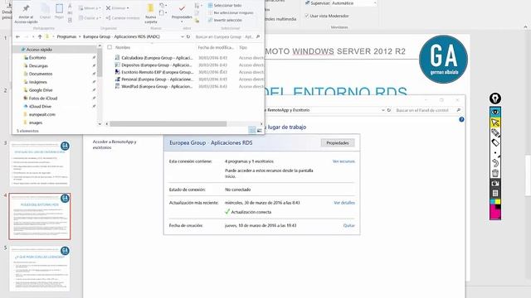Image resolution: width=531 pixels, height=298 pixels.
Task: Refresh the Control Panel address bar
Action: pyautogui.click(x=389, y=110)
